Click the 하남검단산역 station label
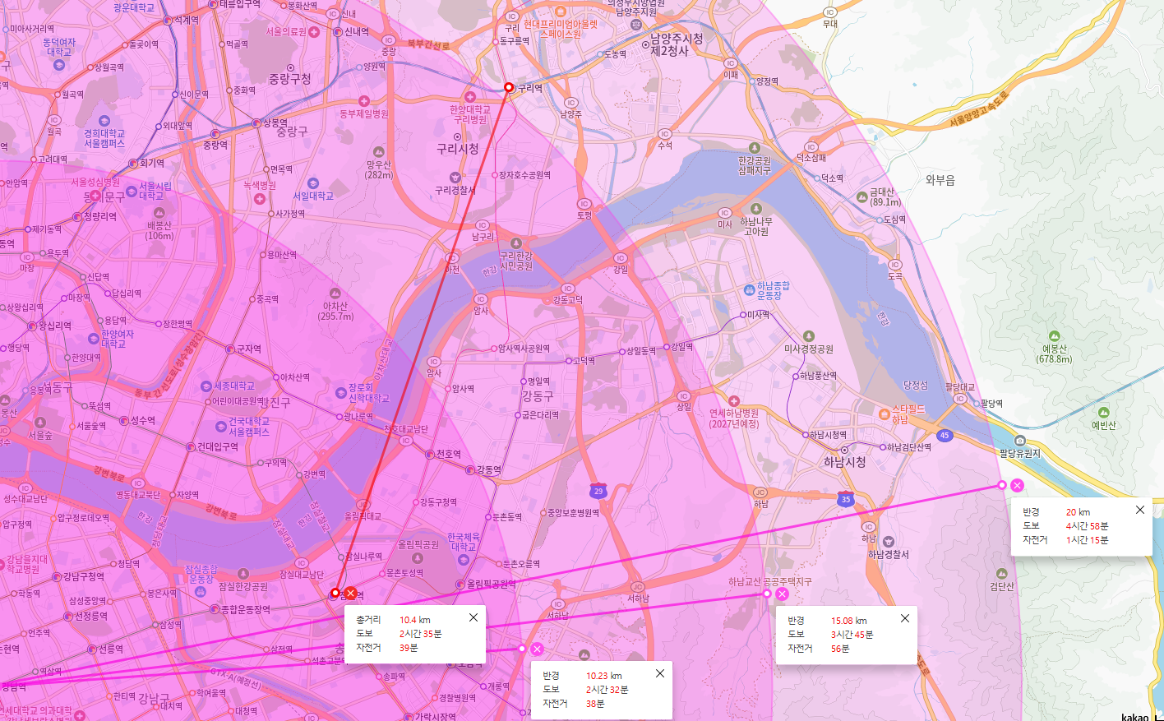The image size is (1164, 721). click(x=909, y=447)
